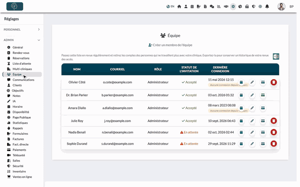This screenshot has width=300, height=187.
Task: Open Clients settings in sidebar
Action: click(x=17, y=85)
